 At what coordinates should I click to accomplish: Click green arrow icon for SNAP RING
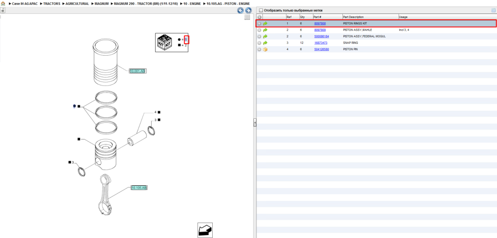(265, 43)
